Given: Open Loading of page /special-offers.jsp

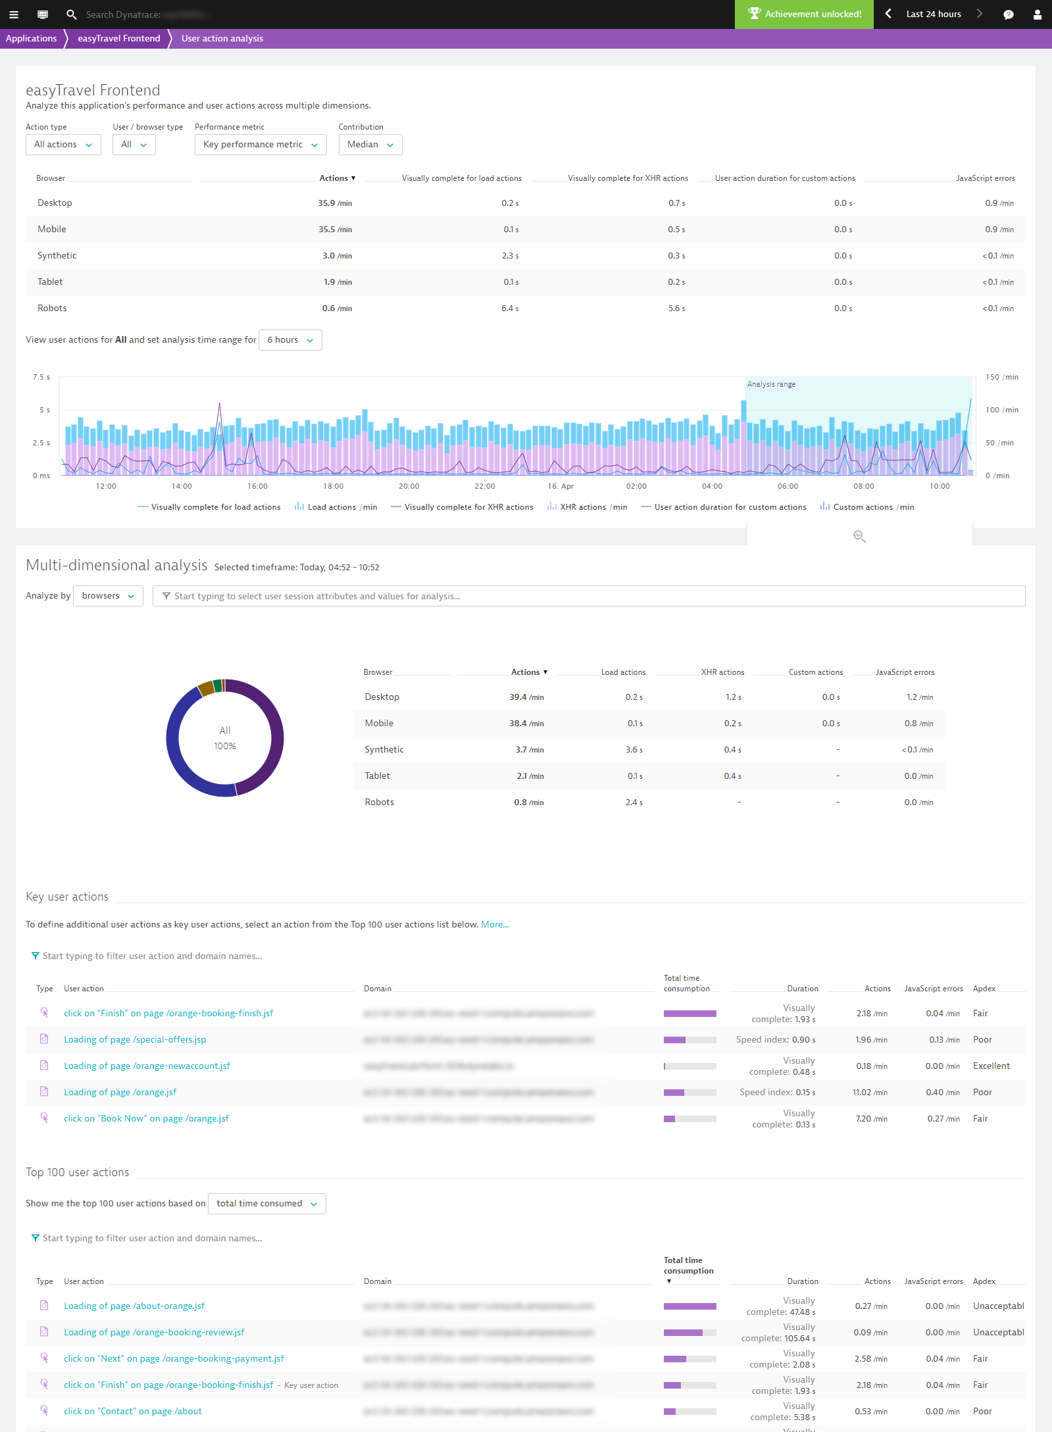Looking at the screenshot, I should point(135,1040).
